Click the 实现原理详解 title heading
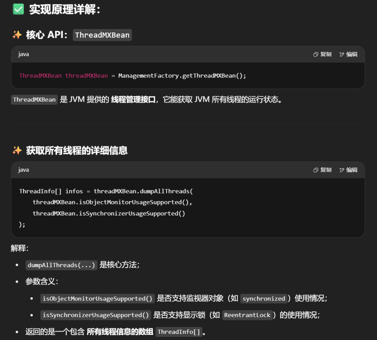 coord(65,9)
